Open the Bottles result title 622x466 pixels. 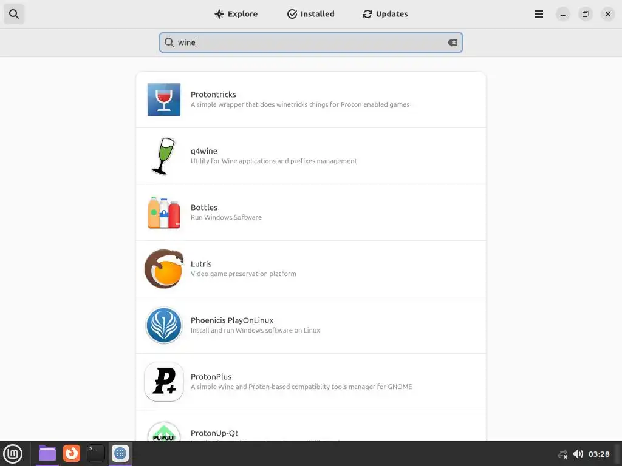[x=204, y=208]
